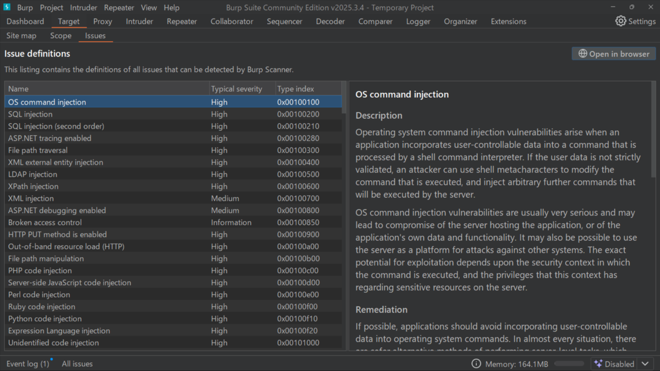The width and height of the screenshot is (660, 371).
Task: Switch to the Dashboard tab
Action: (25, 21)
